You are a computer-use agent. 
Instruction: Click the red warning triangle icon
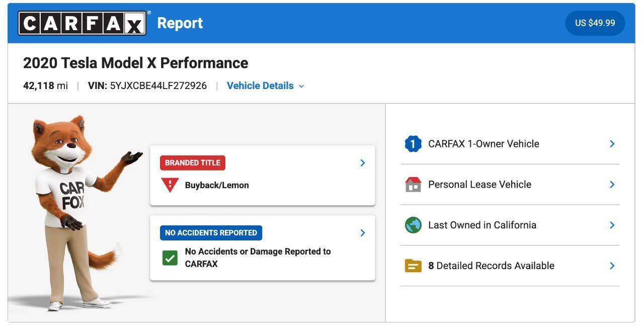[170, 185]
